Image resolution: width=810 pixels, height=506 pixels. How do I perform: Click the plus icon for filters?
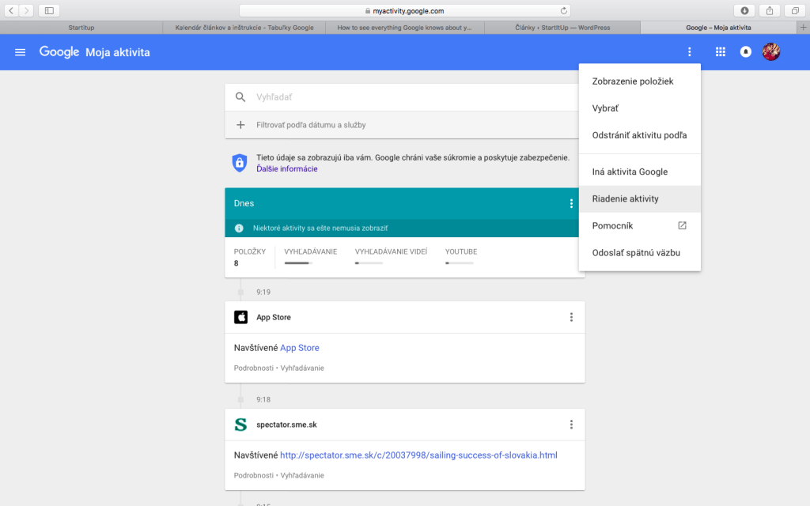coord(240,125)
